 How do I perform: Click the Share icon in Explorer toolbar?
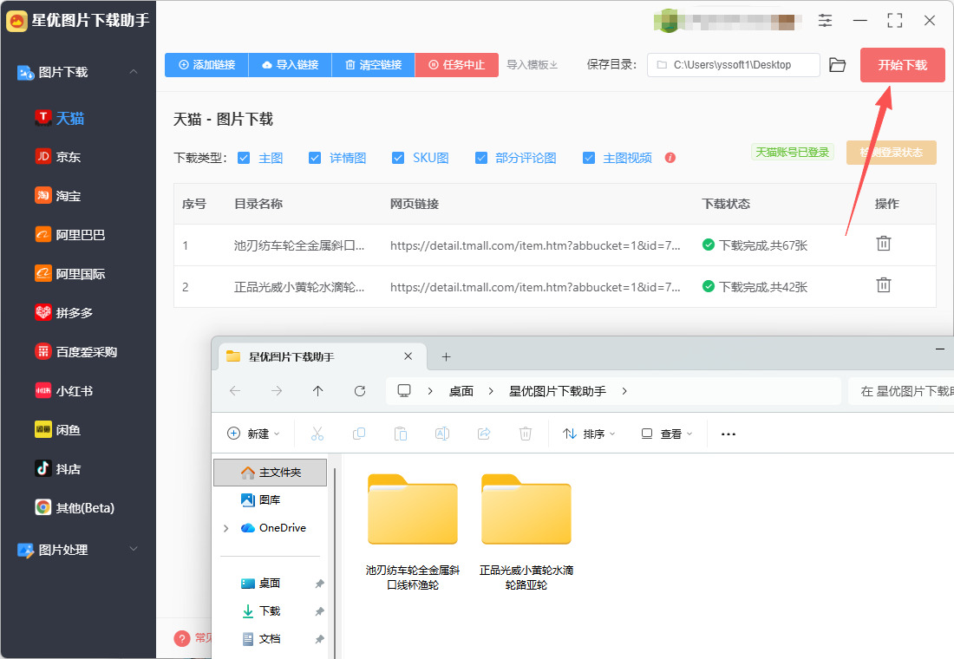[484, 434]
